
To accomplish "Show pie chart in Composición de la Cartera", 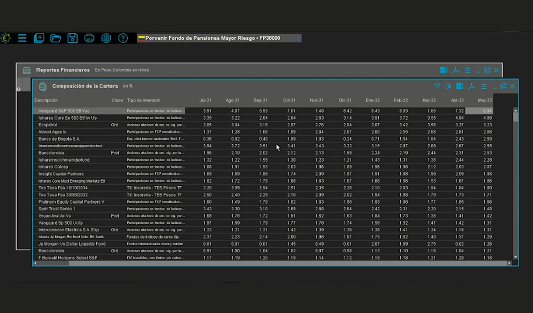I will [x=448, y=86].
